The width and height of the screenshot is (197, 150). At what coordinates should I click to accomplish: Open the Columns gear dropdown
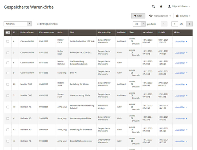click(x=183, y=16)
